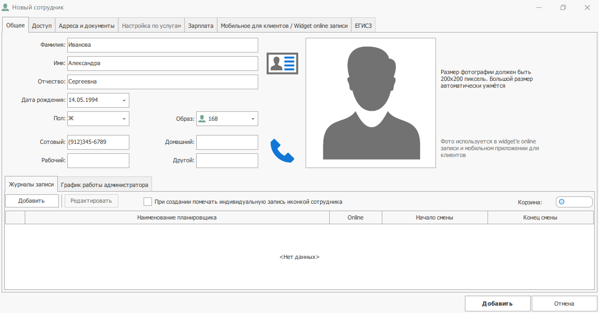
Task: Open the Настройка по услугам tab
Action: 151,26
